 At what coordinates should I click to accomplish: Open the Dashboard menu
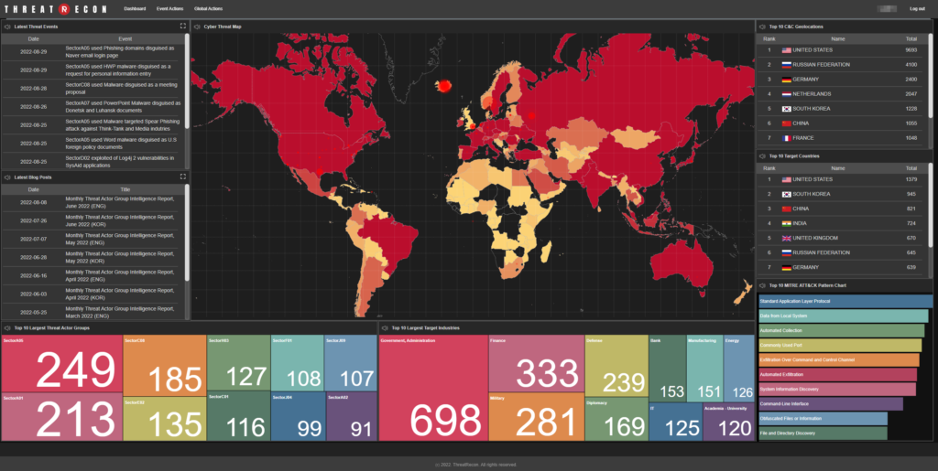point(135,8)
